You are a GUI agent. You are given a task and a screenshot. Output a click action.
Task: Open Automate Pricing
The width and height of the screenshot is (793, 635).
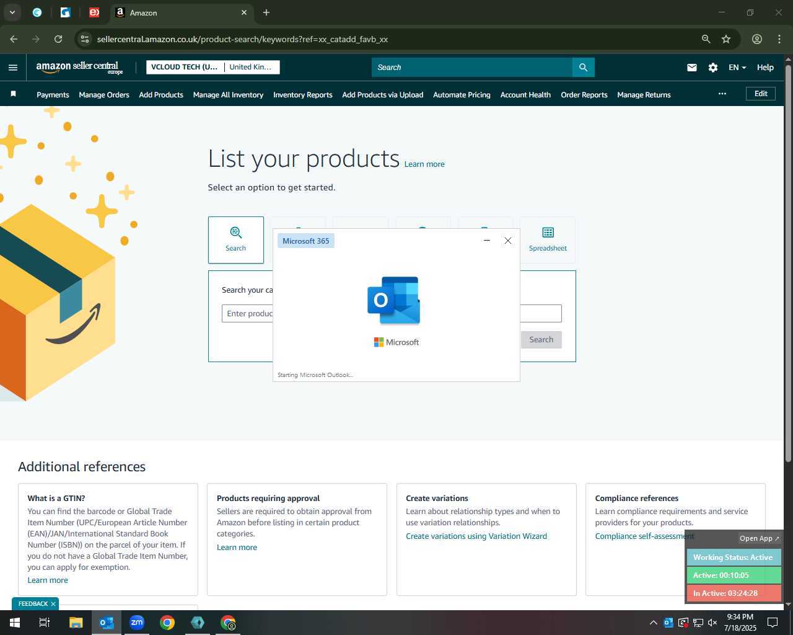click(462, 95)
